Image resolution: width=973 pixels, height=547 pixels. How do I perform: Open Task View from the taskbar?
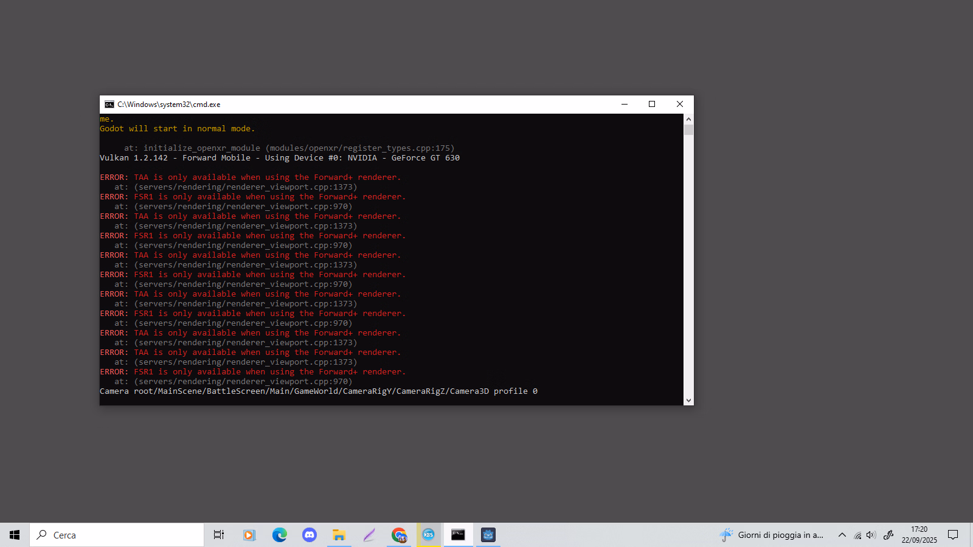pos(219,535)
